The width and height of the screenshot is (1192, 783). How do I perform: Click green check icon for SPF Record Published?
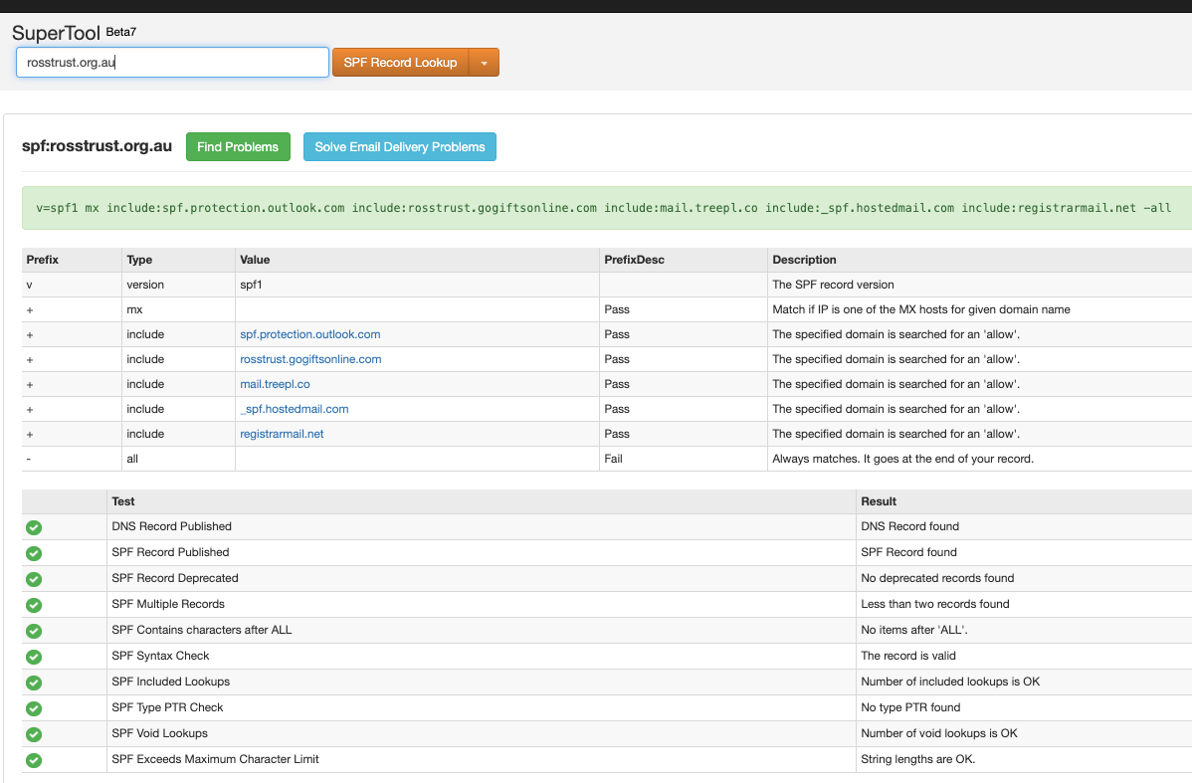(34, 553)
